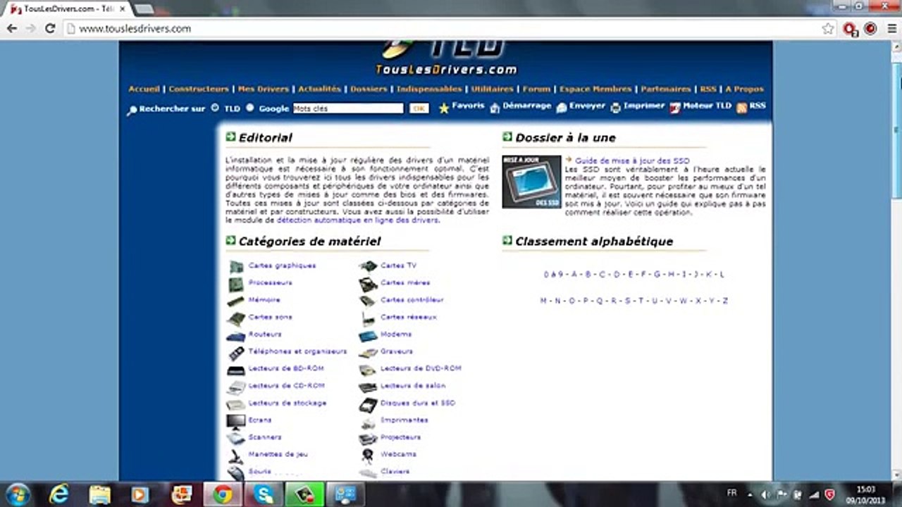Launch Internet Explorer from taskbar

point(59,494)
